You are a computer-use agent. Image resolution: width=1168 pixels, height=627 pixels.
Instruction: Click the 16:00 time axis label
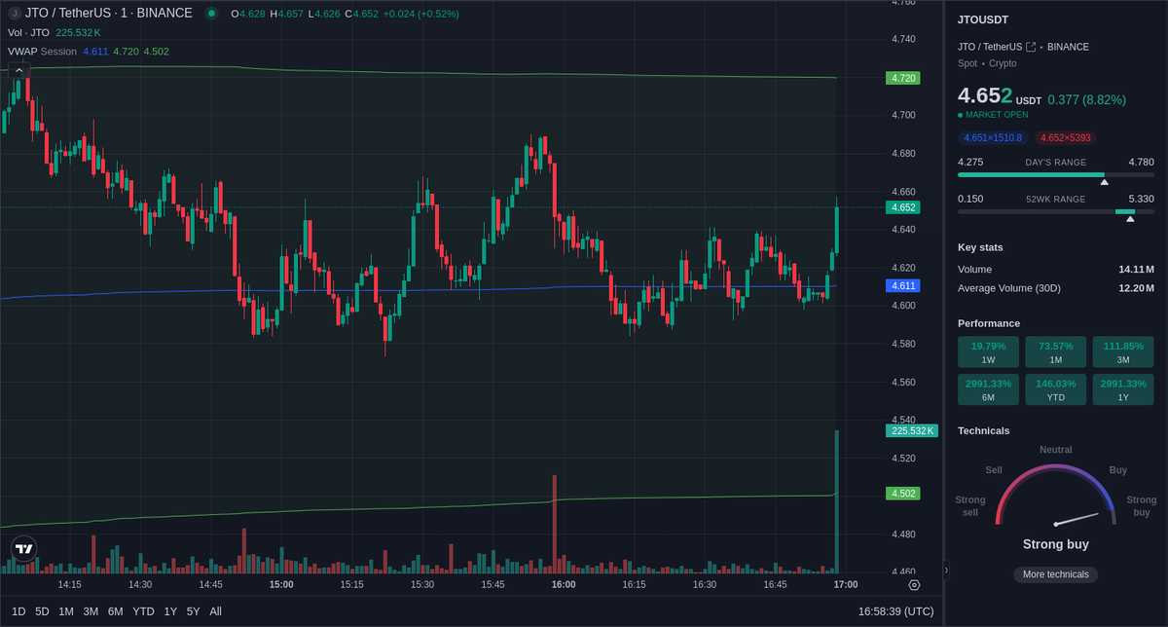click(564, 584)
